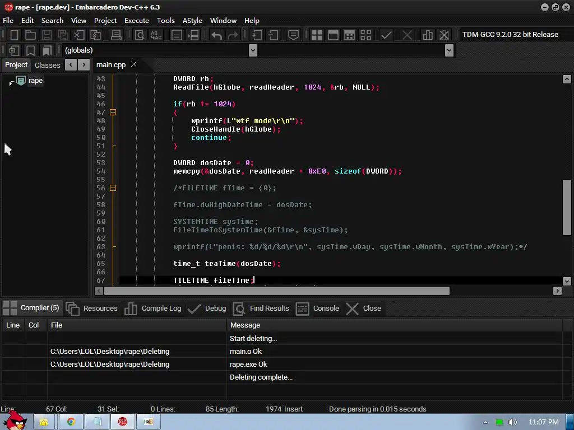Click the Run window icon

click(x=333, y=35)
